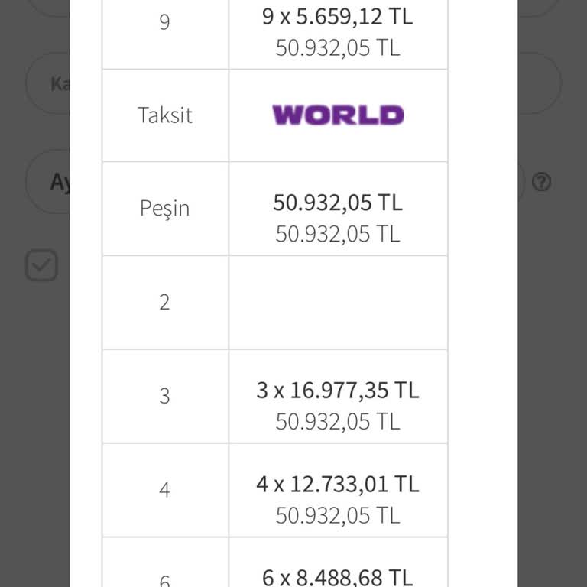Screen dimensions: 587x587
Task: Select the '6' installment row label
Action: point(165,580)
